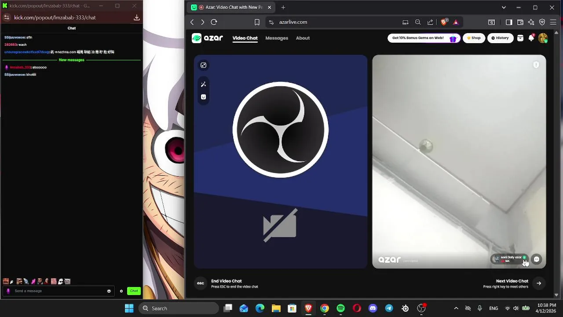The image size is (563, 317).
Task: Click the taskbar Search box
Action: [179, 308]
